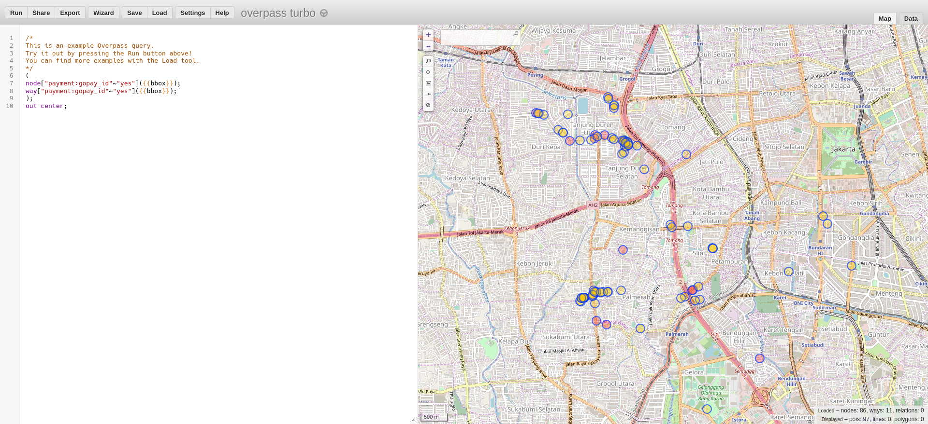Select the marker at Gelora Bung Karno
This screenshot has width=928, height=424.
point(707,409)
